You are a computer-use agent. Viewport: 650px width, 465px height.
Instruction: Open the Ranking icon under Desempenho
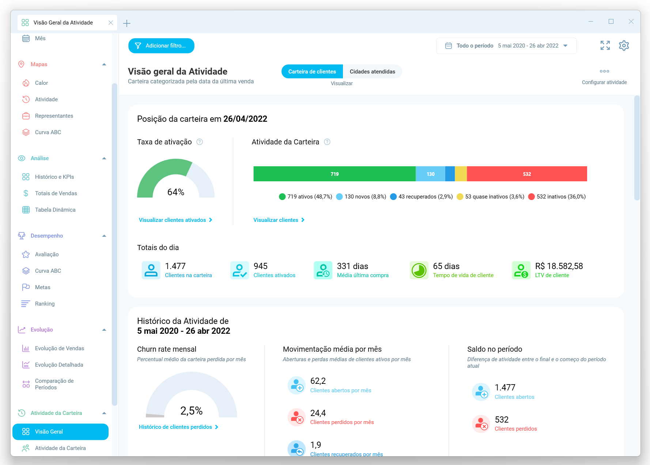(x=25, y=303)
